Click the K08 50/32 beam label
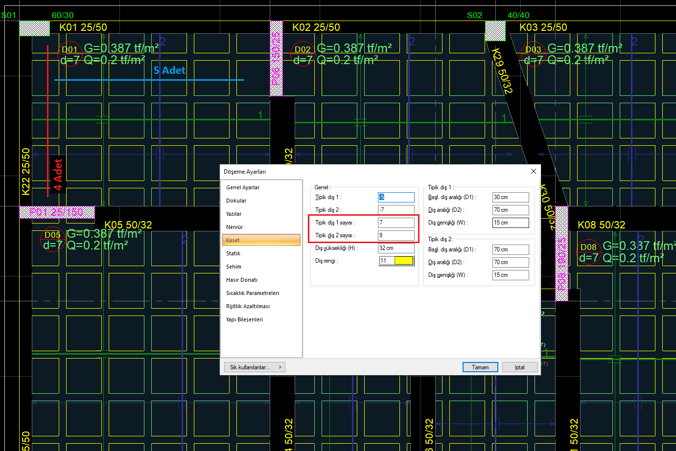Image resolution: width=676 pixels, height=451 pixels. [x=602, y=225]
